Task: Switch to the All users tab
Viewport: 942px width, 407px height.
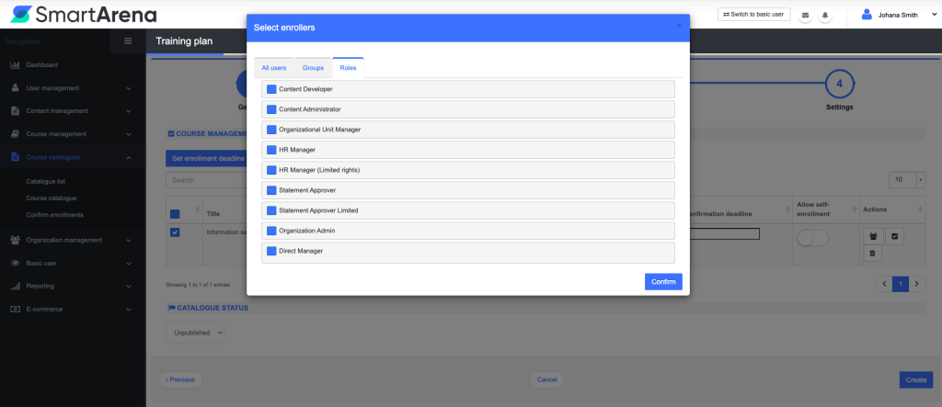Action: point(274,68)
